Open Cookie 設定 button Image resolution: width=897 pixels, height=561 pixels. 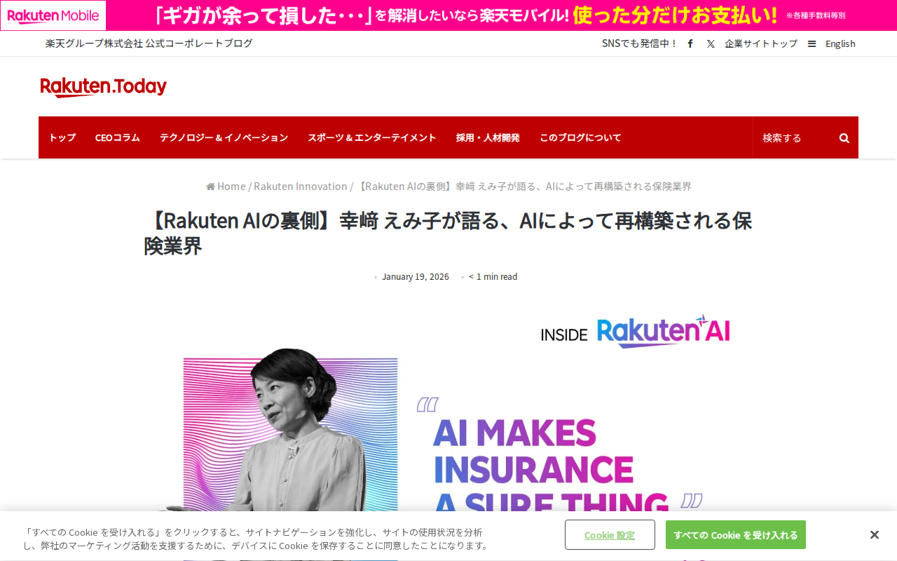click(x=610, y=535)
